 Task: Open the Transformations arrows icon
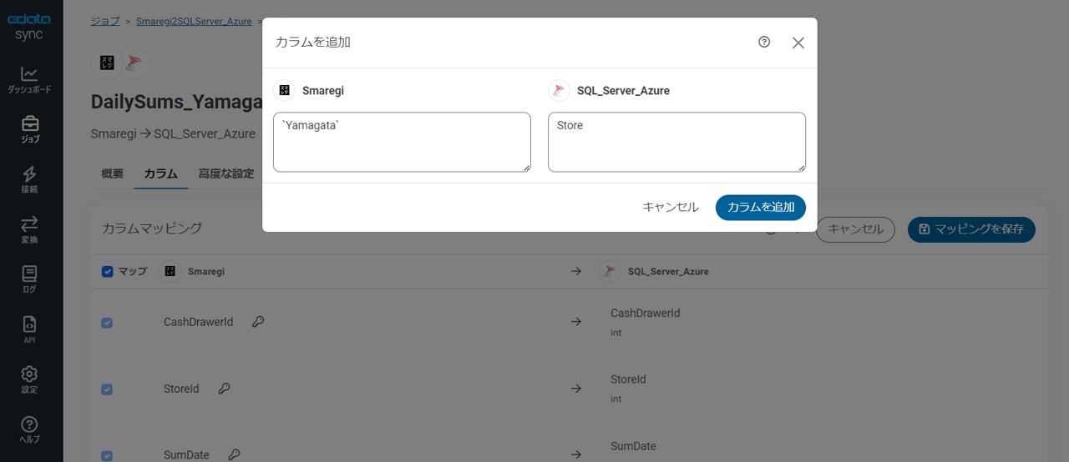pyautogui.click(x=30, y=230)
